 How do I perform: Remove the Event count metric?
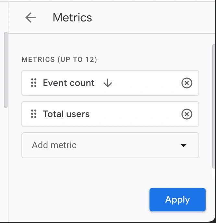point(187,83)
